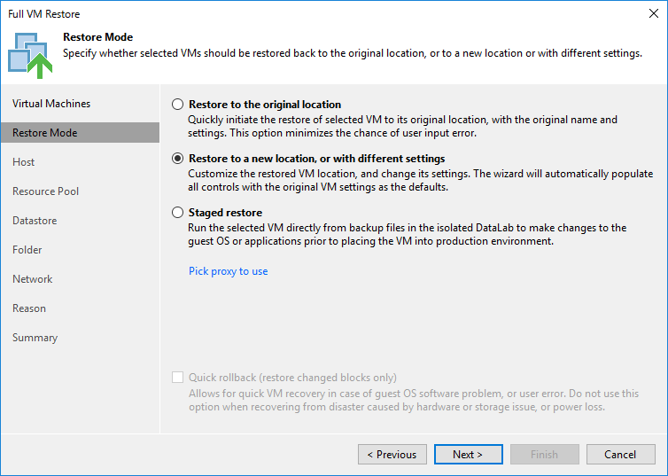Open the Pick proxy to use link
The width and height of the screenshot is (668, 476).
pos(228,271)
